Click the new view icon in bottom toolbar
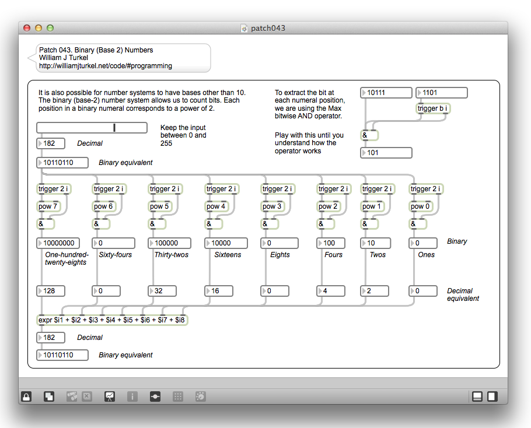The image size is (531, 428). [x=49, y=397]
